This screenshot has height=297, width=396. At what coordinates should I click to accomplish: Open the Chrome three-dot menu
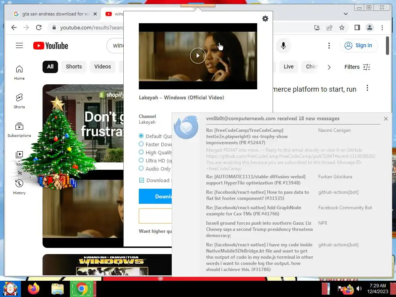point(382,27)
